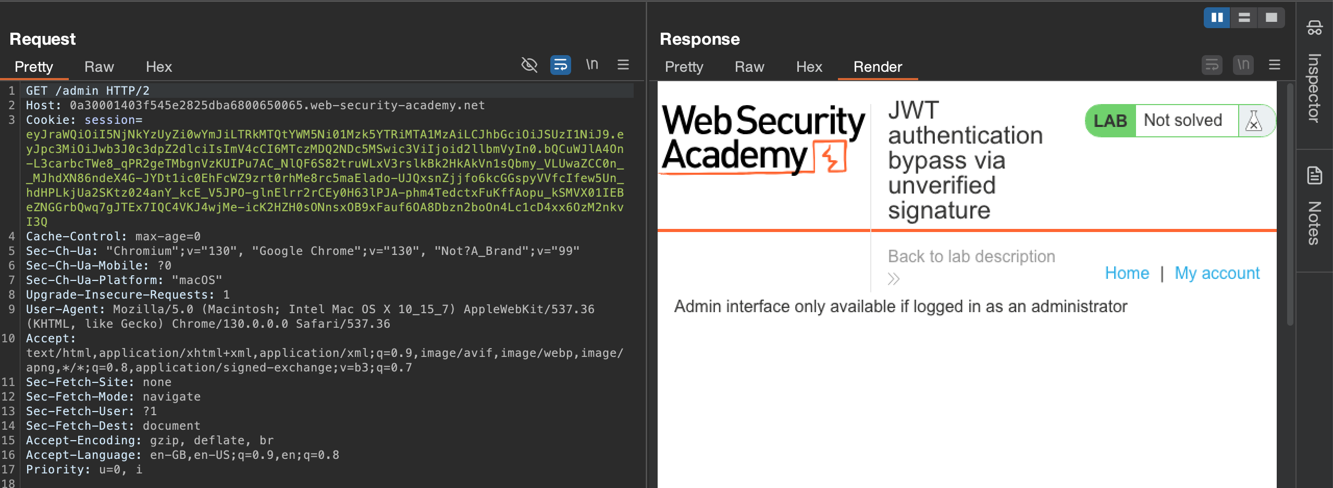Toggle newline display in Request panel
Screen dimensions: 1333x488
pyautogui.click(x=591, y=65)
